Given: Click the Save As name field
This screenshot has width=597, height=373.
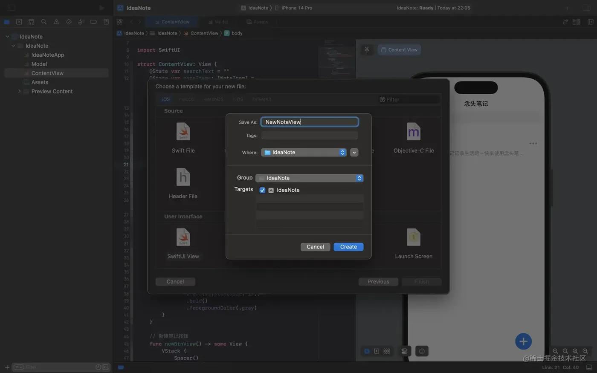Looking at the screenshot, I should 310,122.
